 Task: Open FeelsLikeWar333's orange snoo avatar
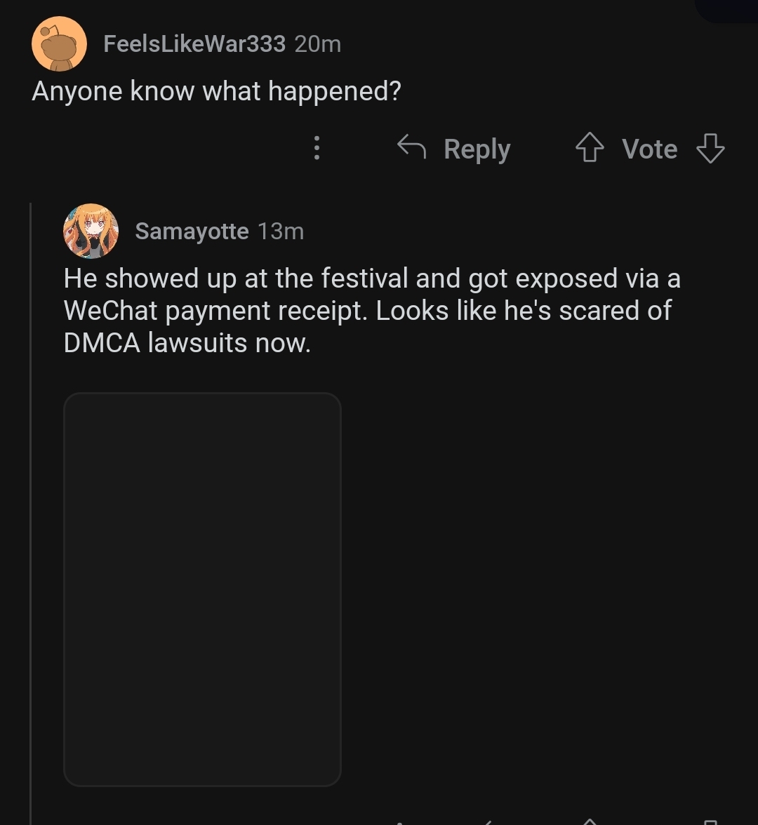59,44
